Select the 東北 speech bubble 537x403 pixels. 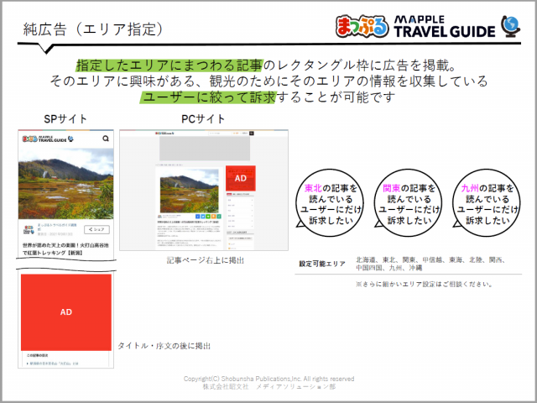(331, 205)
